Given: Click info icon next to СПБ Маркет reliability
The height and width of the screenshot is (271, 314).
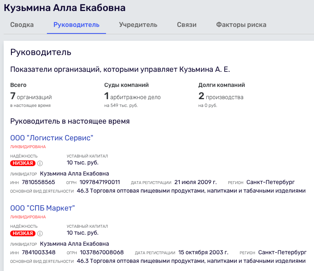Looking at the screenshot, I should coord(40,233).
